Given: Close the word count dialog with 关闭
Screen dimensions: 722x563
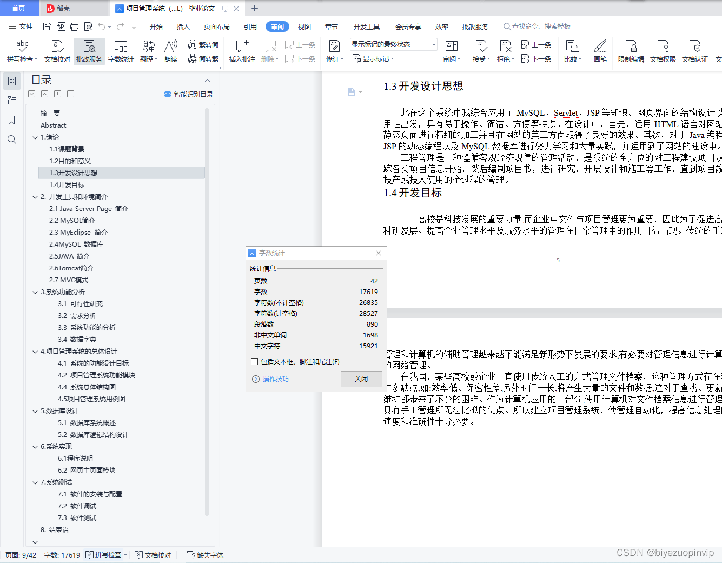Looking at the screenshot, I should coord(361,379).
